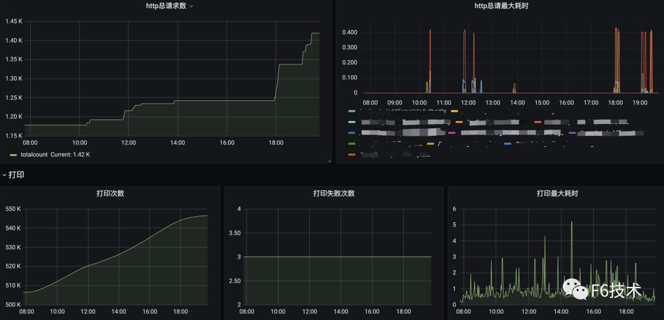Collapse the 打印 row using its chevron

tap(4, 175)
